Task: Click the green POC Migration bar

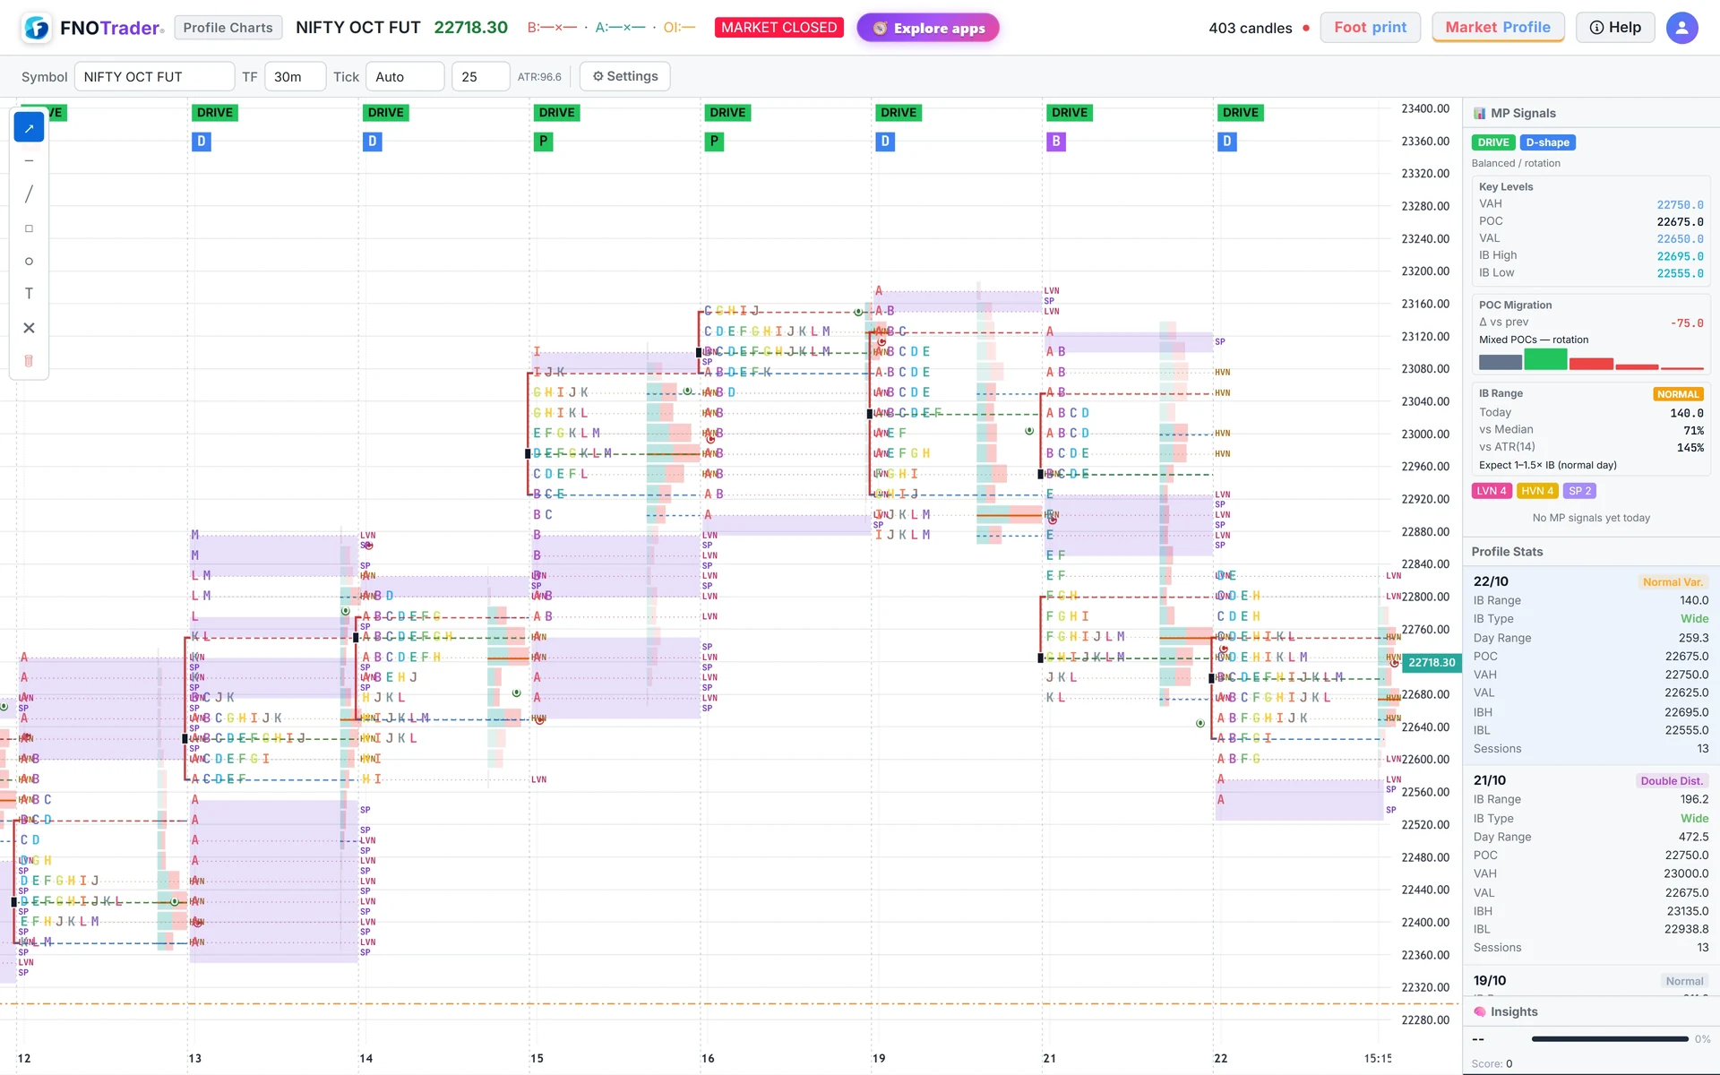Action: point(1545,359)
